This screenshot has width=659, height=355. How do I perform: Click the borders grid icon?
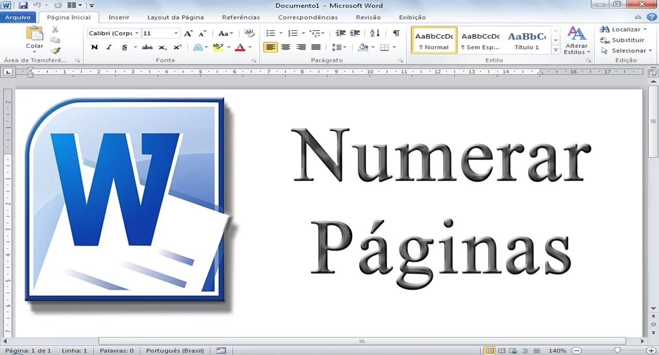384,47
